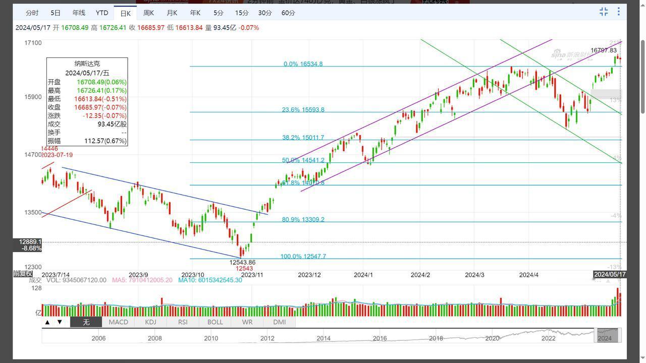646x363 pixels.
Task: Click the 0.0% 16534.8 Fibonacci label
Action: pyautogui.click(x=303, y=64)
